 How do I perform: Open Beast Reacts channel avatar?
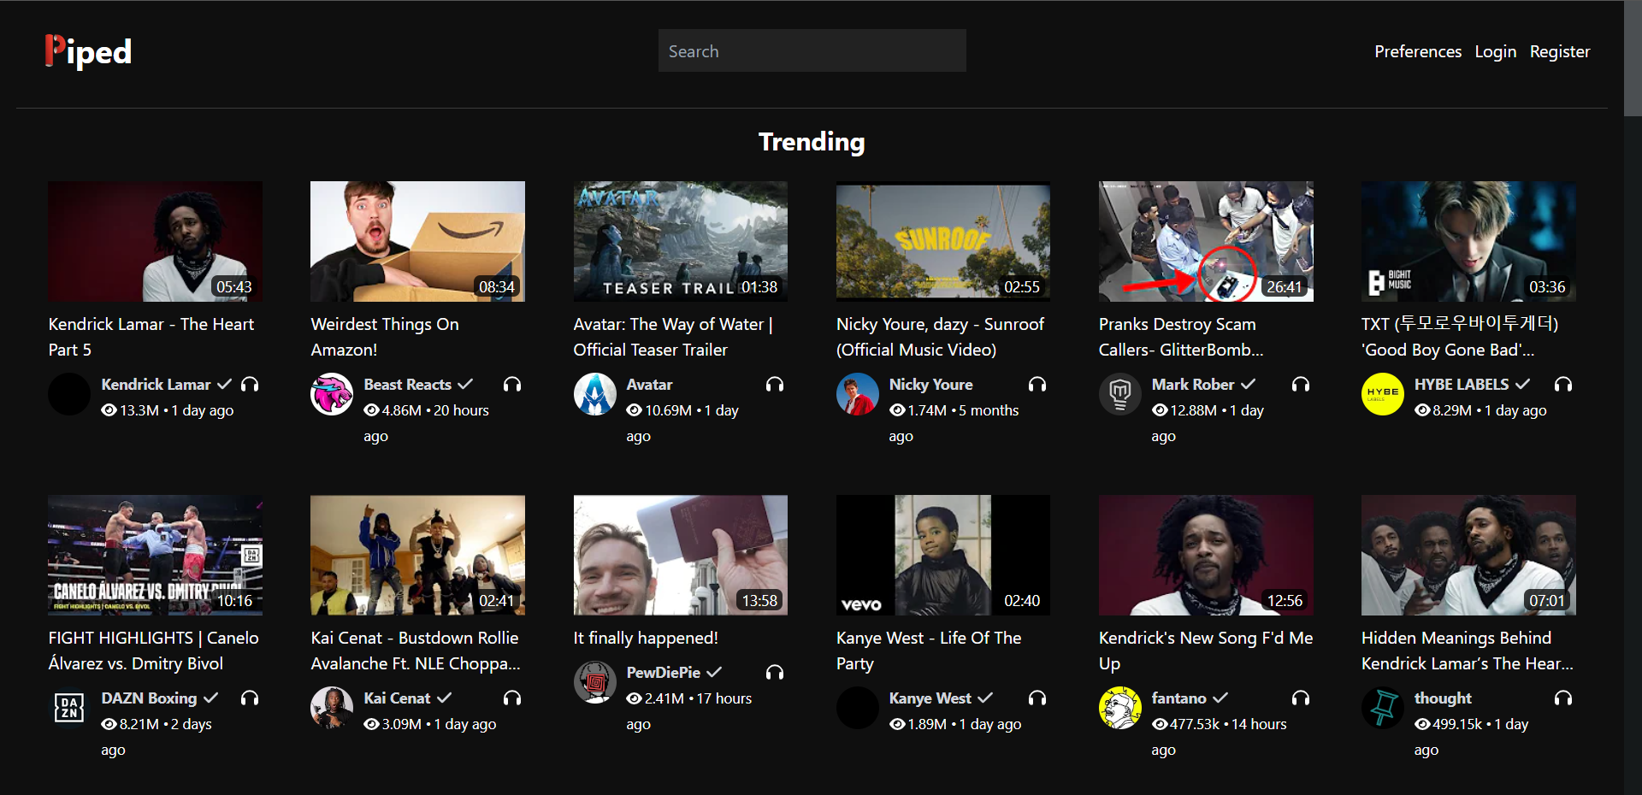tap(332, 394)
